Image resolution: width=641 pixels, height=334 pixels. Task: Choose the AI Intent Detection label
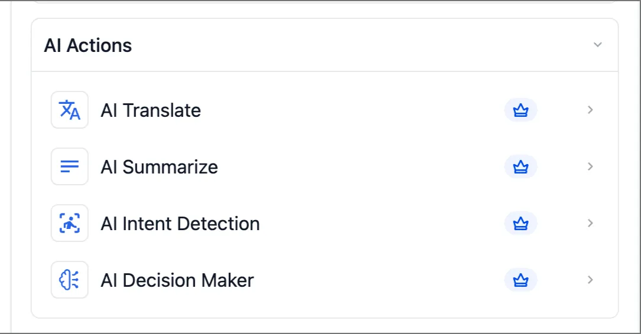coord(180,224)
